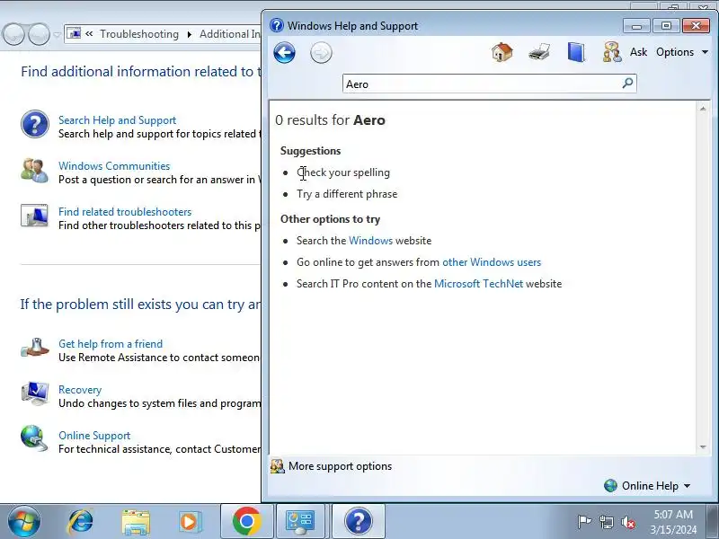Viewport: 719px width, 539px height.
Task: Click Troubleshooting in the address breadcrumb
Action: coord(139,34)
